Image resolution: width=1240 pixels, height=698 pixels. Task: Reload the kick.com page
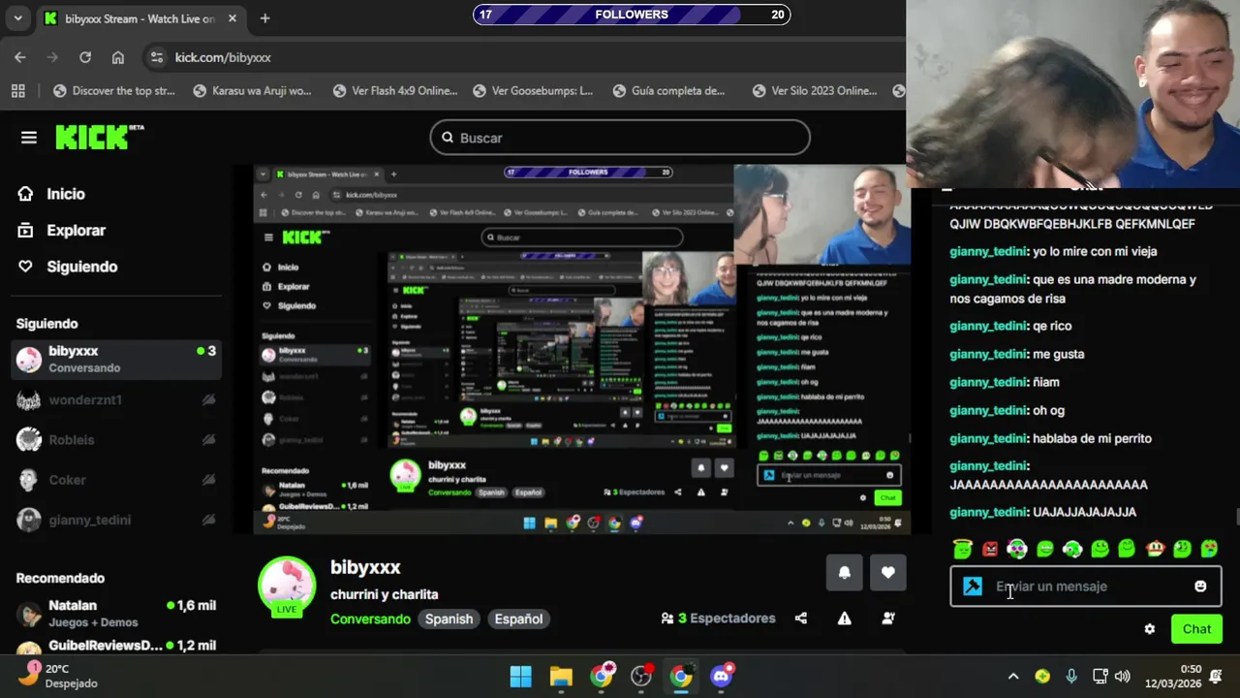click(85, 57)
